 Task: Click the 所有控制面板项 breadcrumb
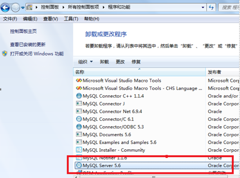(83, 7)
